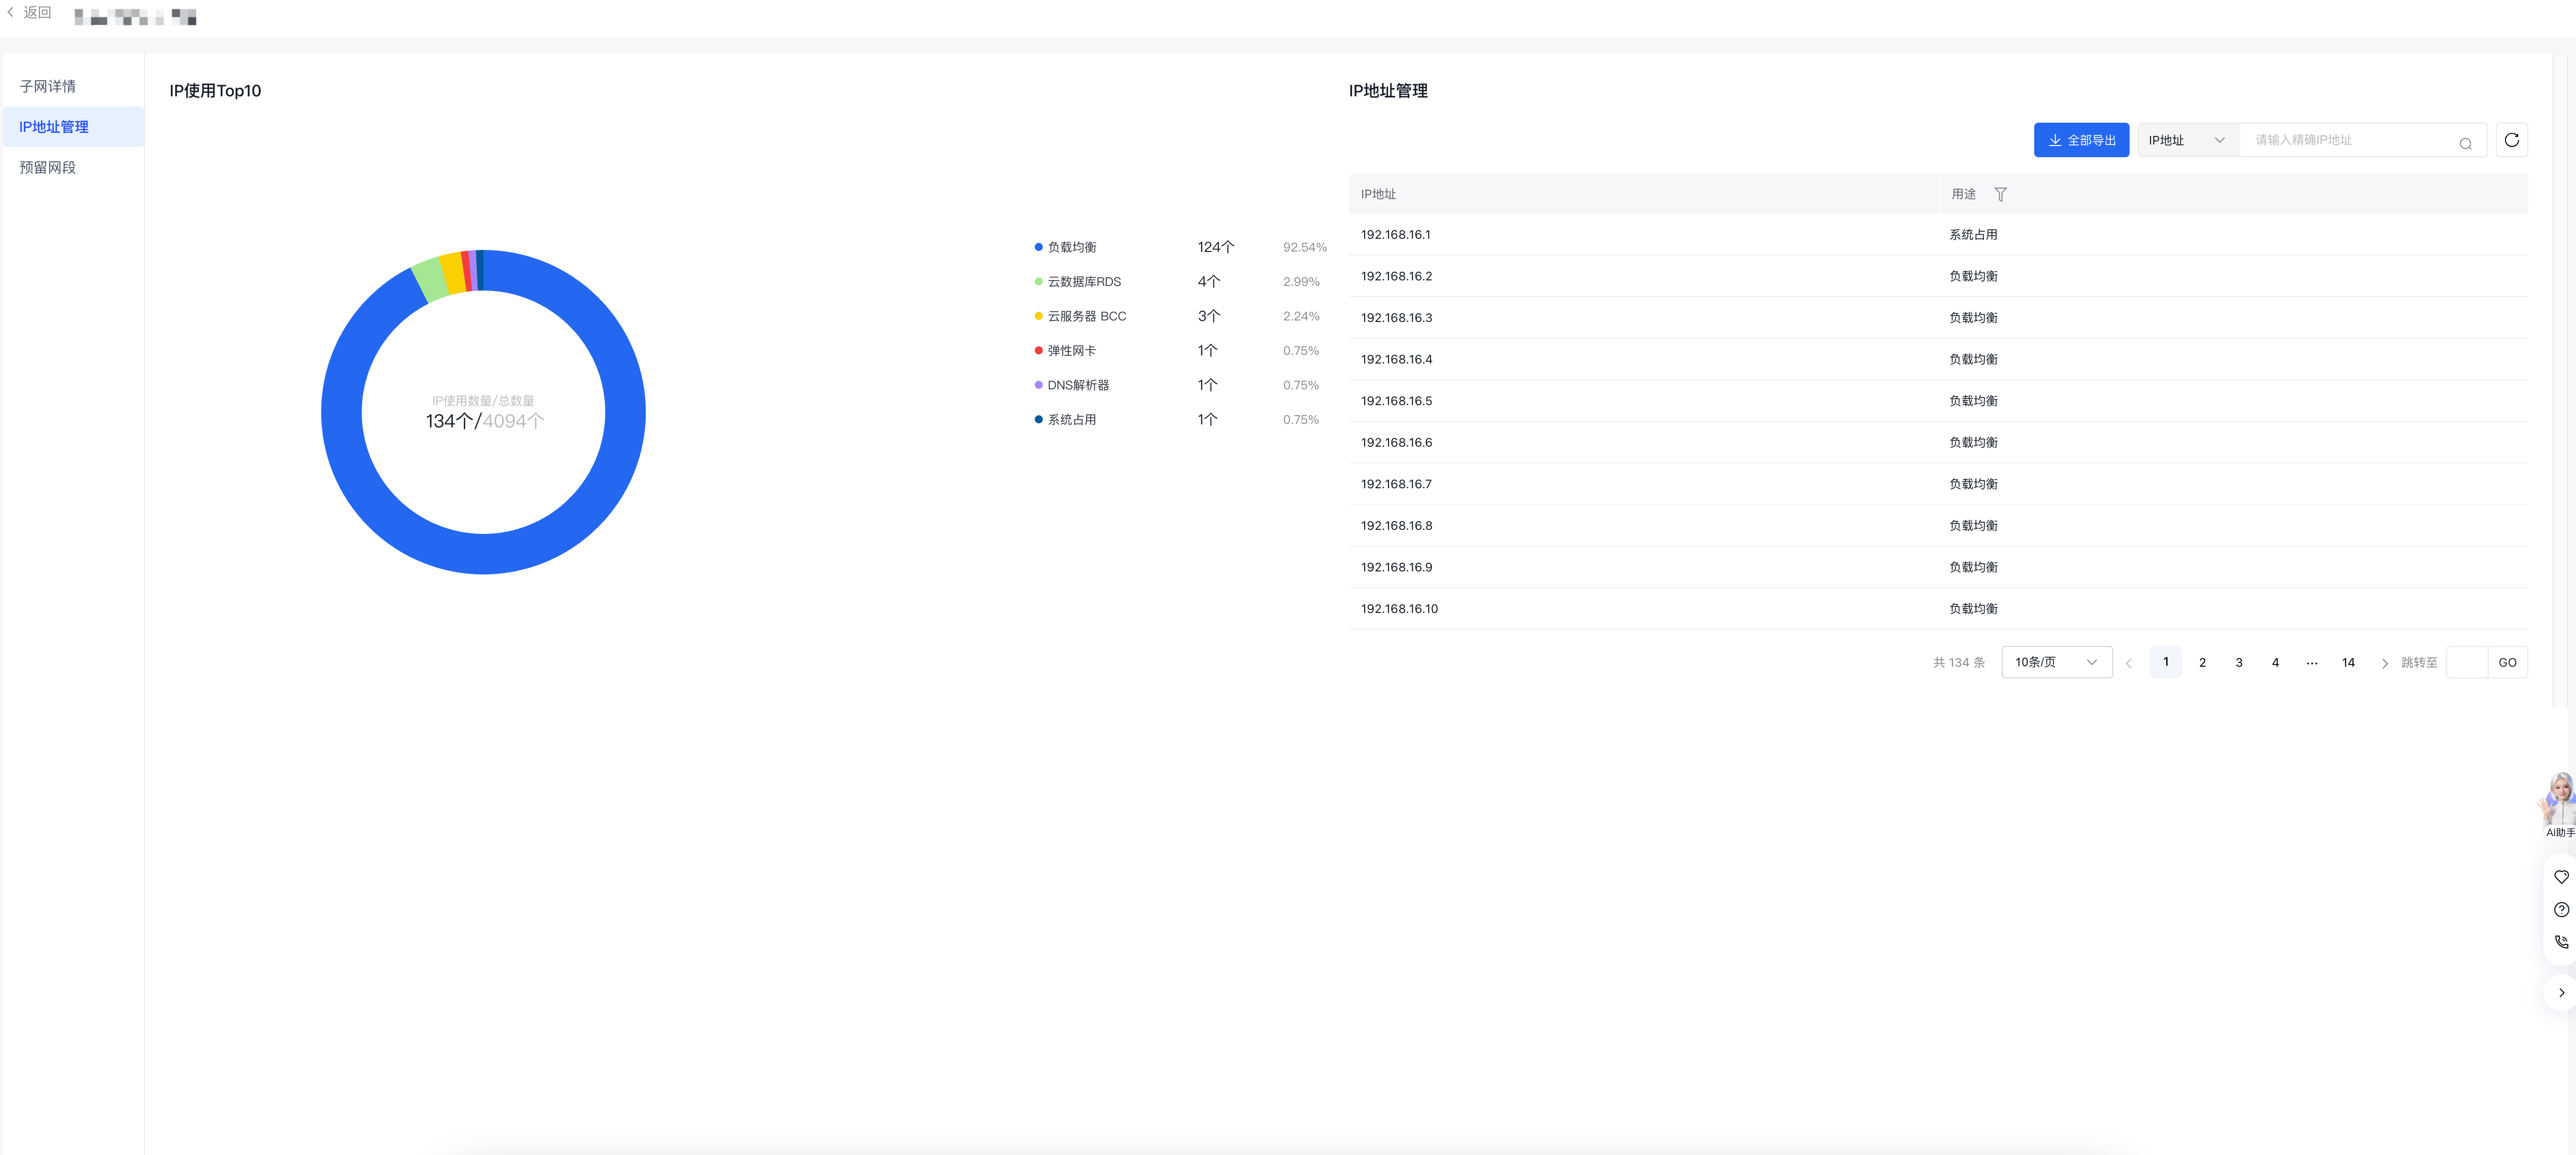Click the search magnifier icon
Viewport: 2576px width, 1155px height.
[x=2465, y=143]
